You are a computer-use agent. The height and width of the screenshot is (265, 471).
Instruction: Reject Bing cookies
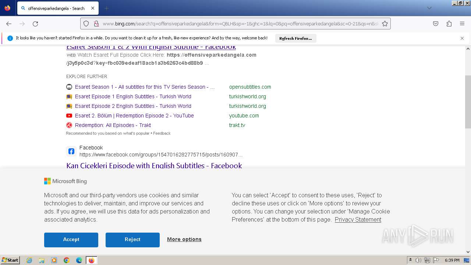pos(132,240)
